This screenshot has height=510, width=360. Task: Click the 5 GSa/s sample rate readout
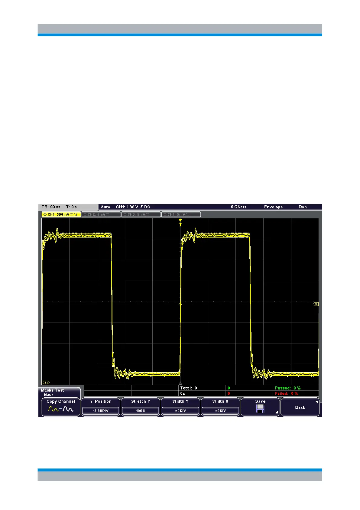coord(239,207)
